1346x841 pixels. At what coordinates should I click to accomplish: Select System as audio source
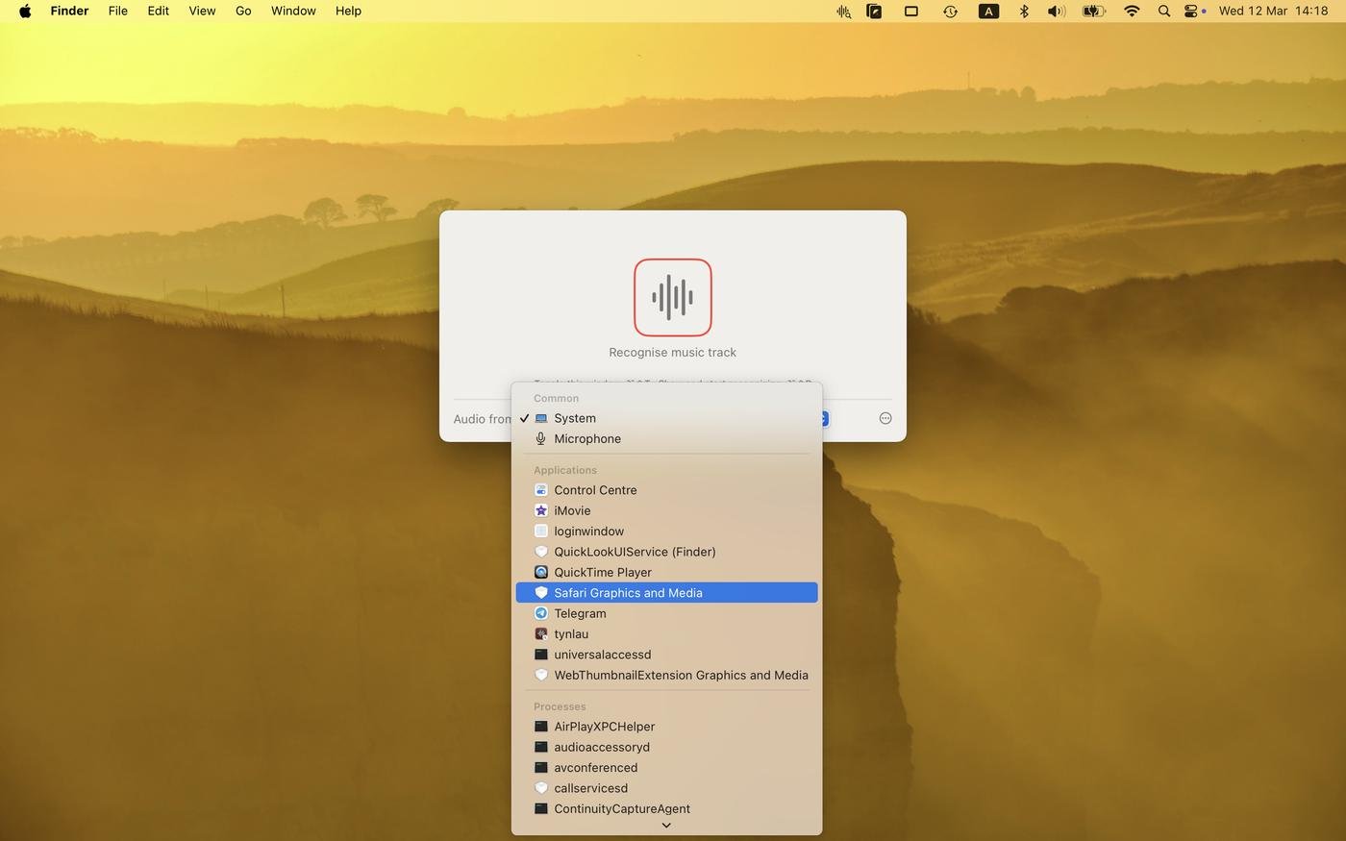coord(574,418)
